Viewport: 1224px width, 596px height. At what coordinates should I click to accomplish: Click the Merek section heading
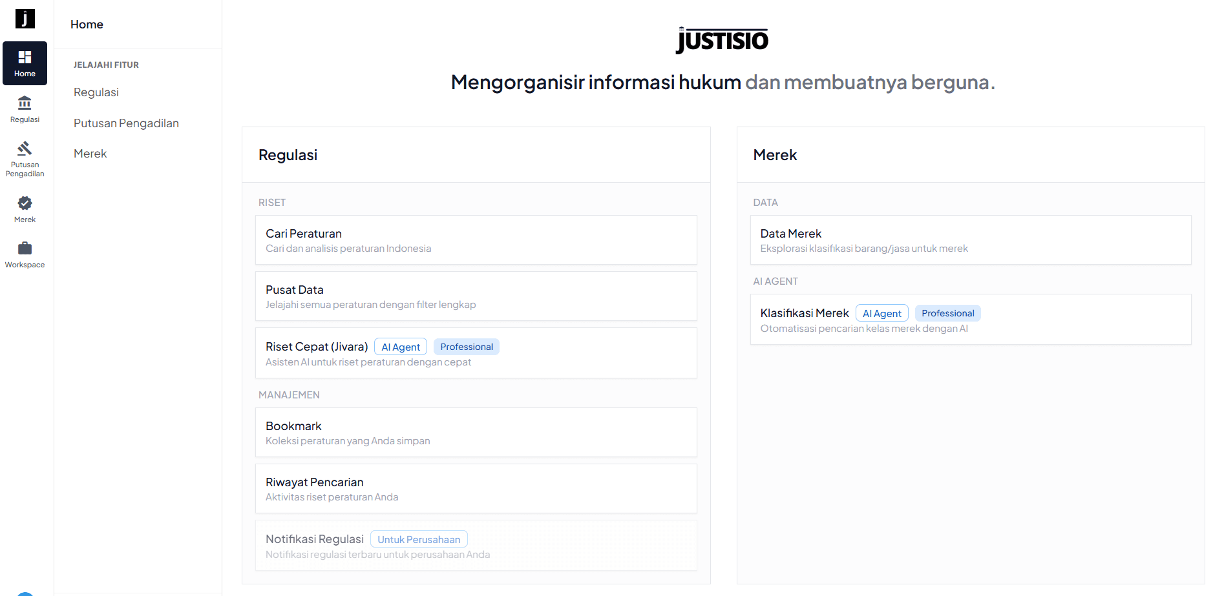click(775, 155)
